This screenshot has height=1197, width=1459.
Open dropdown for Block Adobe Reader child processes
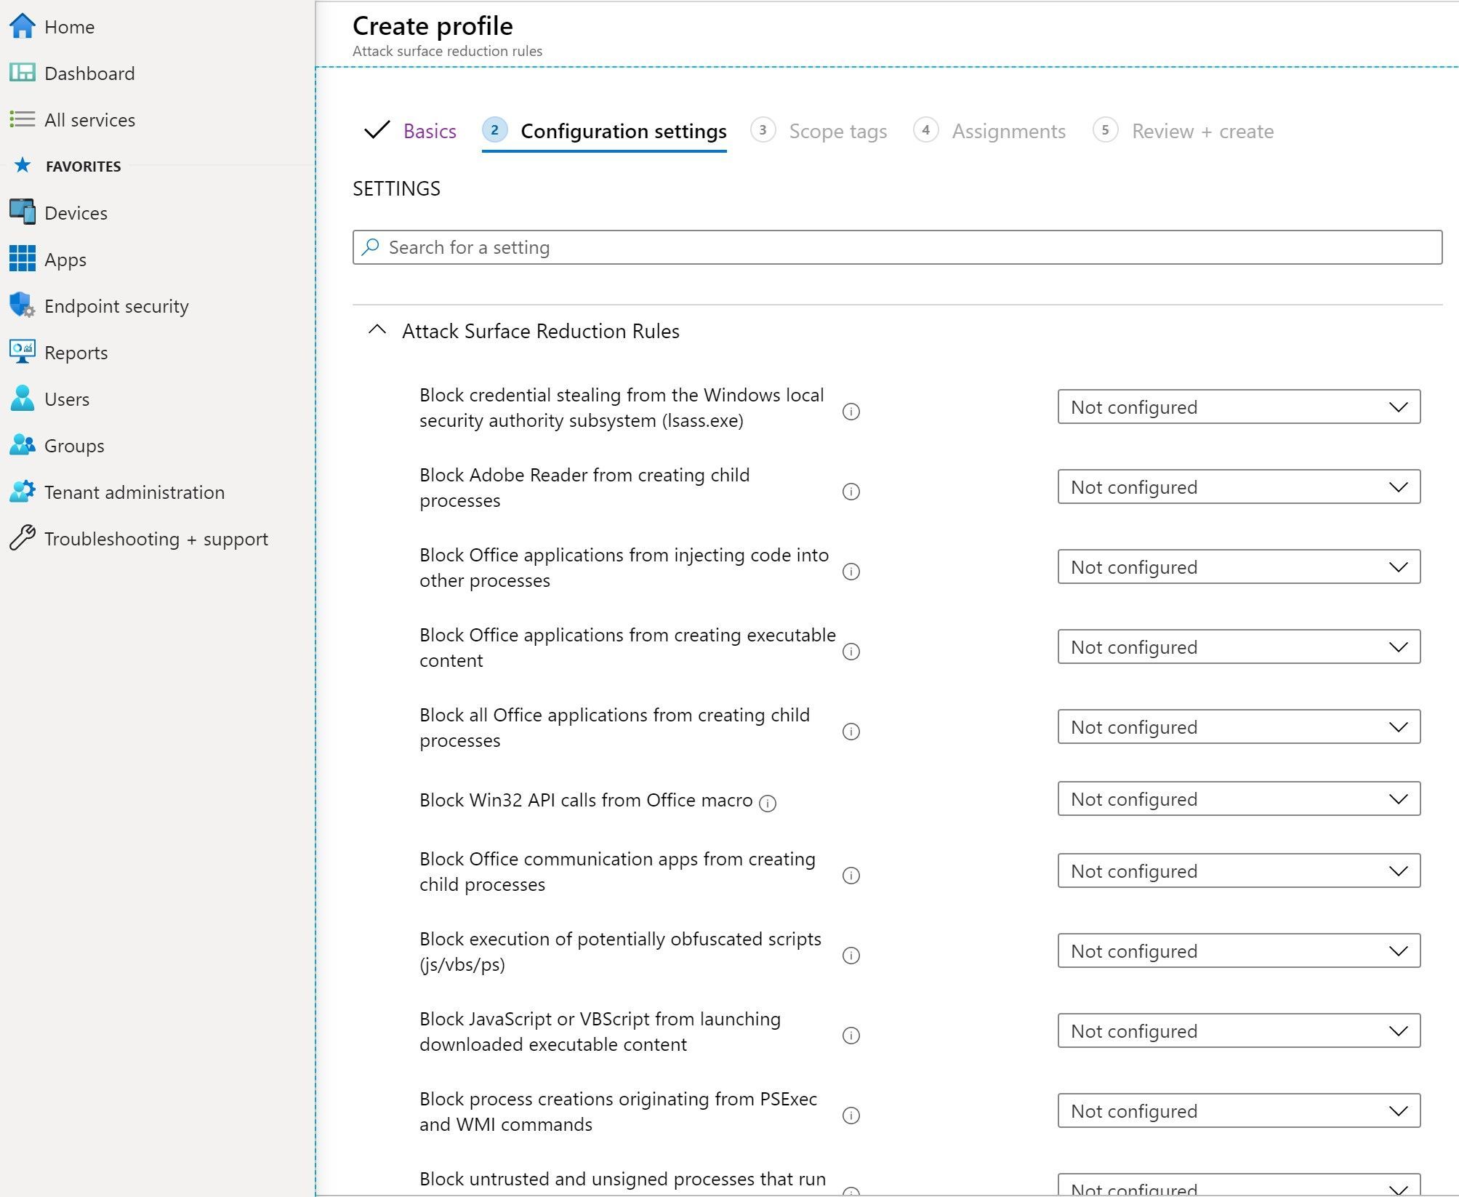pyautogui.click(x=1239, y=487)
